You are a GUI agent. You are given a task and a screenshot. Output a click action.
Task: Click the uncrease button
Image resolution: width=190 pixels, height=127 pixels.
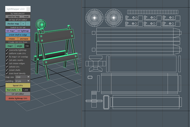pos(24,38)
